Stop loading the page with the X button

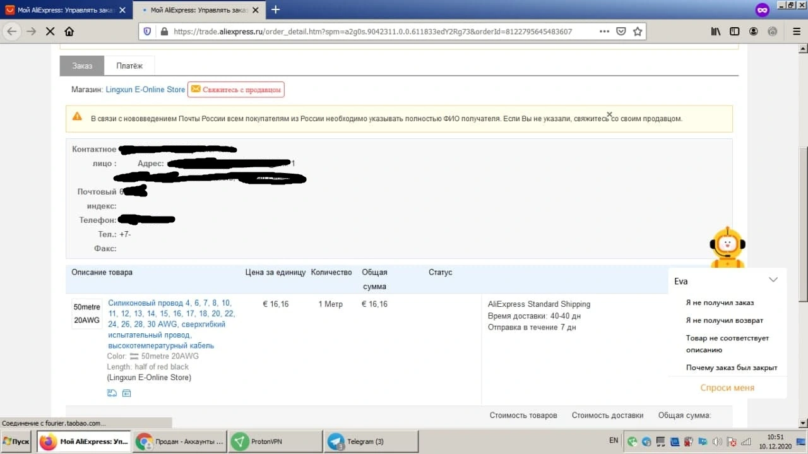50,32
